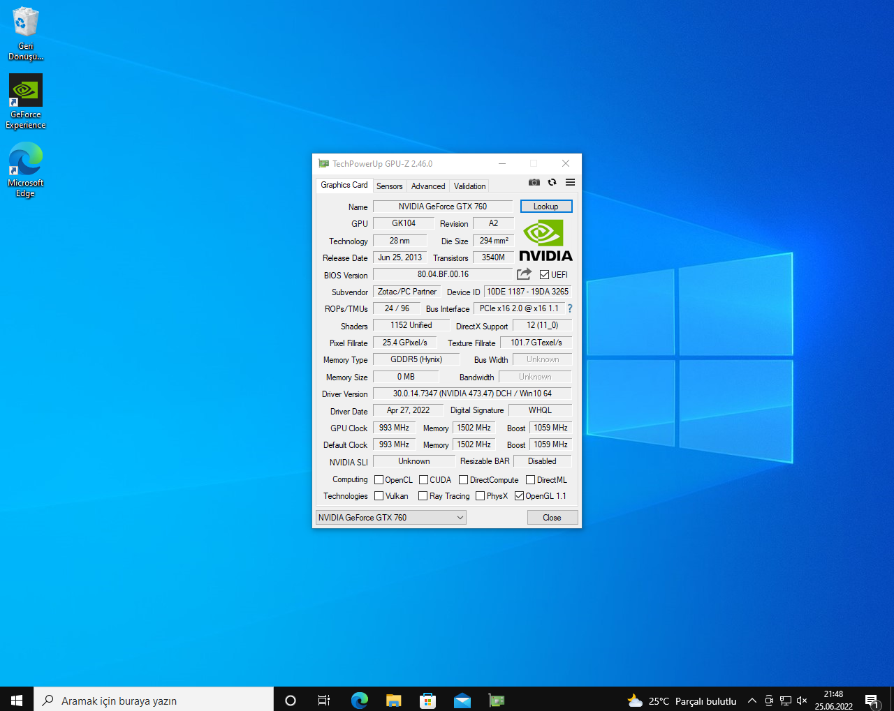Click the Technology value 28 nm

(x=400, y=241)
